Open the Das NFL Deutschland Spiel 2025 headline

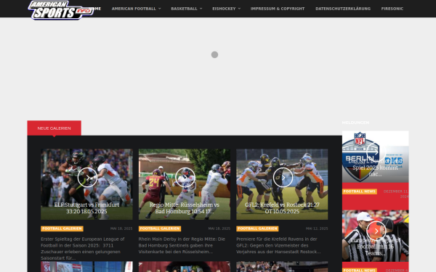[375, 168]
